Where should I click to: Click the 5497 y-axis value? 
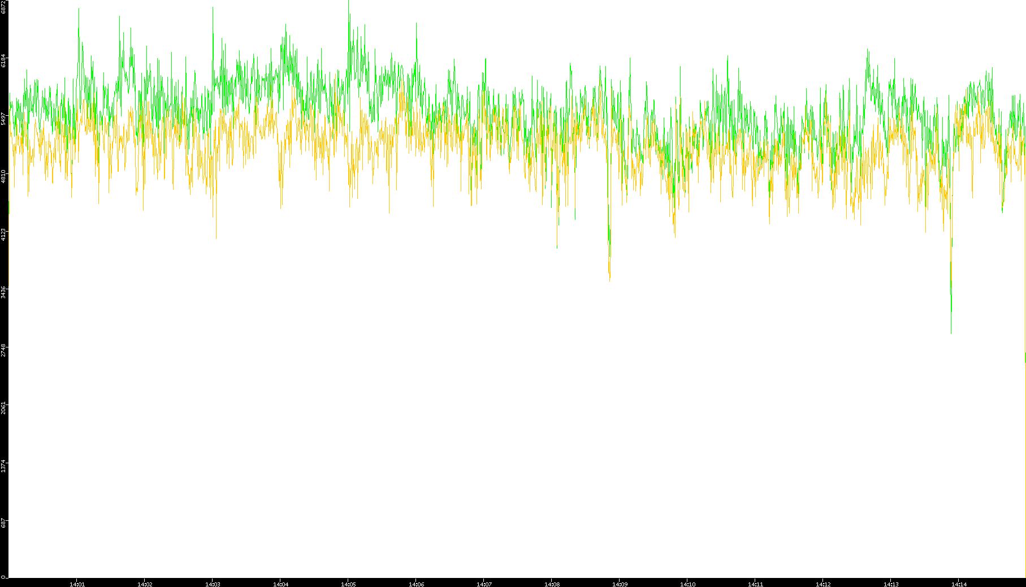(x=3, y=118)
